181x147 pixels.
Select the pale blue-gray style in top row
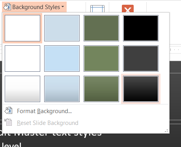click(62, 28)
